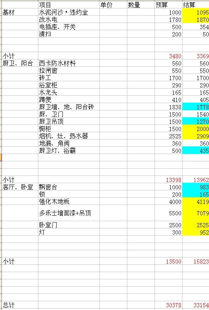Select the 总计 label cell
This screenshot has width=209, height=310.
click(20, 305)
